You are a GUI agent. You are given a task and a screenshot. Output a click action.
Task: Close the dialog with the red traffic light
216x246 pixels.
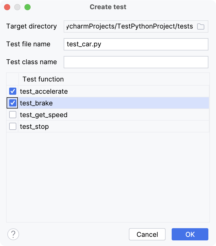click(x=7, y=7)
